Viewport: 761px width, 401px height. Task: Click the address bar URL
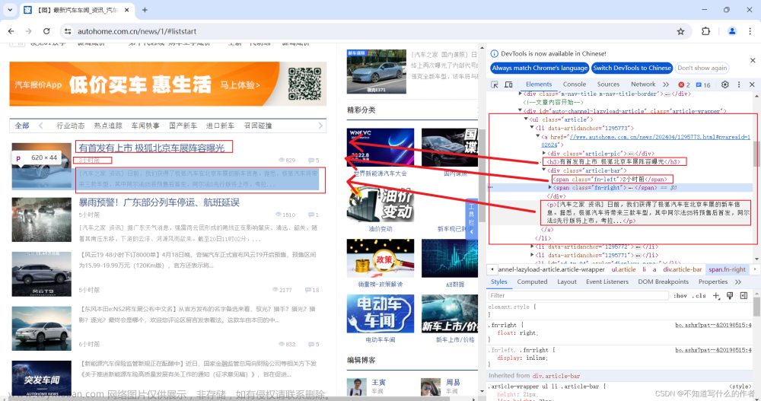pyautogui.click(x=137, y=31)
